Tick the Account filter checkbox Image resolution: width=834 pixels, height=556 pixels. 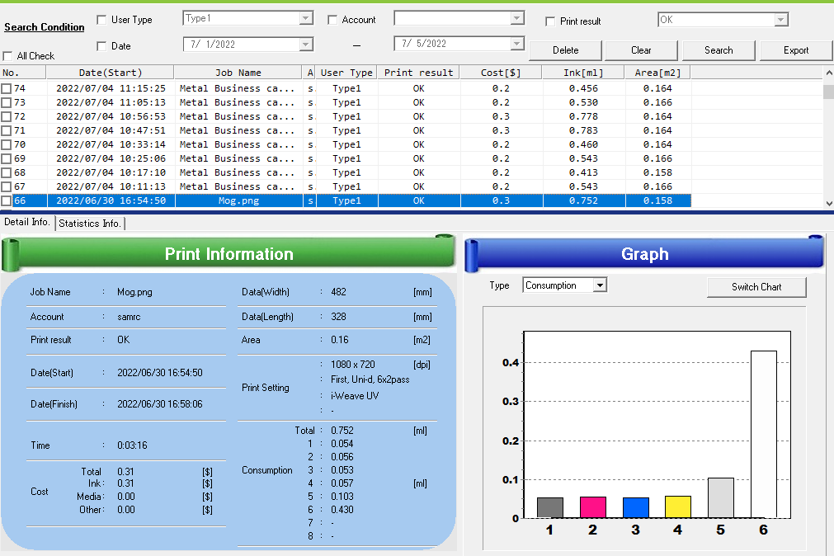[x=332, y=20]
